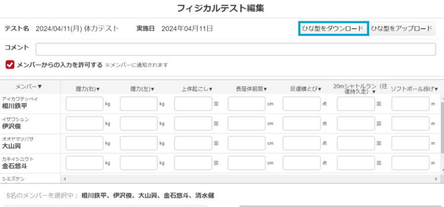Image resolution: width=444 pixels, height=207 pixels.
Task: Click 相川鉄平's 握力(右) input field
Action: [x=84, y=104]
